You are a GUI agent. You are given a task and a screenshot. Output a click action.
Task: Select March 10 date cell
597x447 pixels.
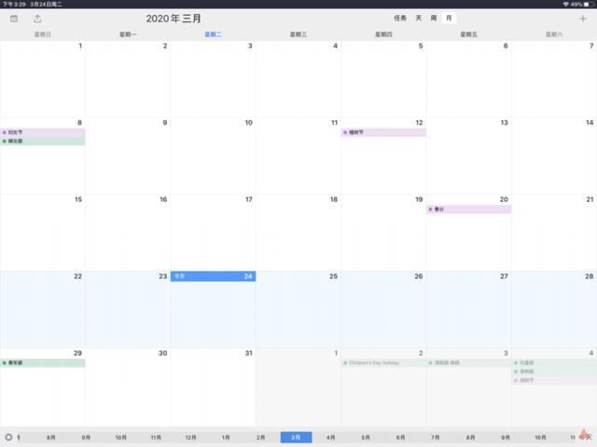[213, 156]
